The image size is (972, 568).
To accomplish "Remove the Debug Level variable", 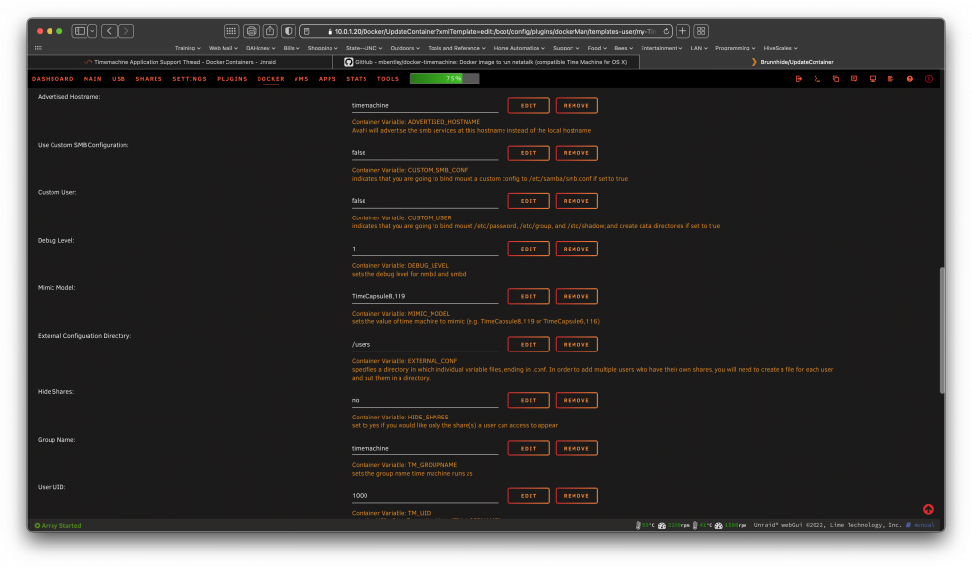I will 575,249.
